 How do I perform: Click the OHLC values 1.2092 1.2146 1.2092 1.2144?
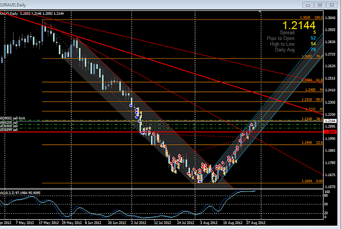coord(42,14)
